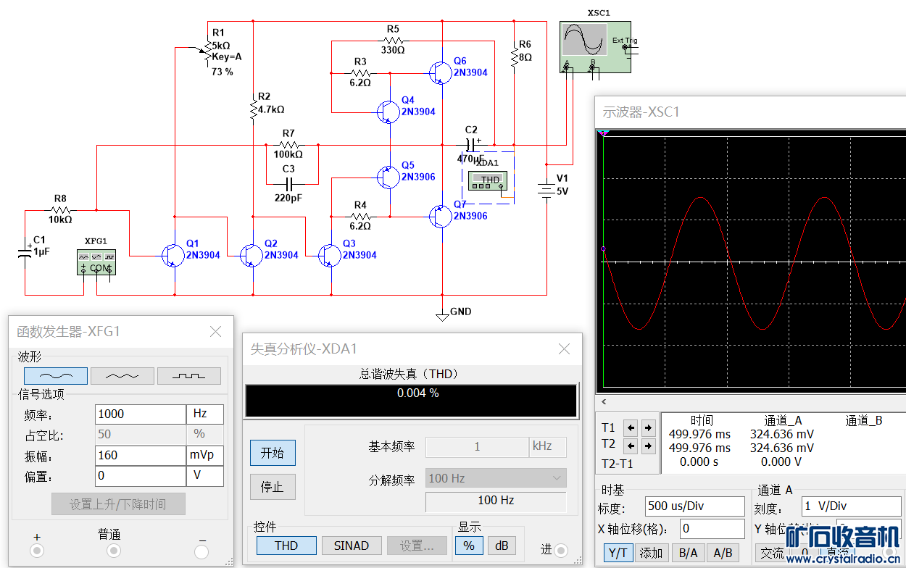Select transistor Q6 symbol

(439, 72)
